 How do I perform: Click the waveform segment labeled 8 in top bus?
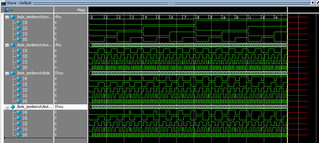(202, 17)
